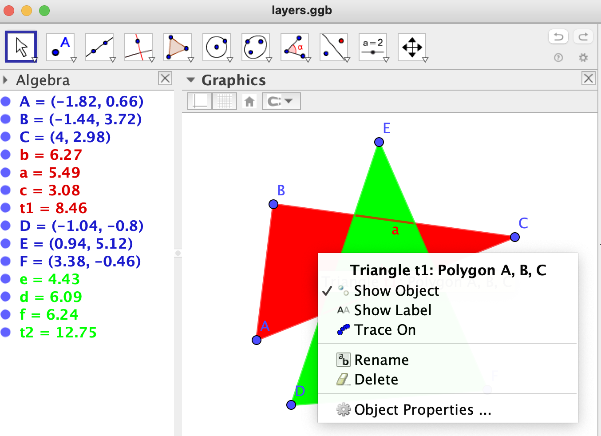Select point A in the Graphics view

257,340
